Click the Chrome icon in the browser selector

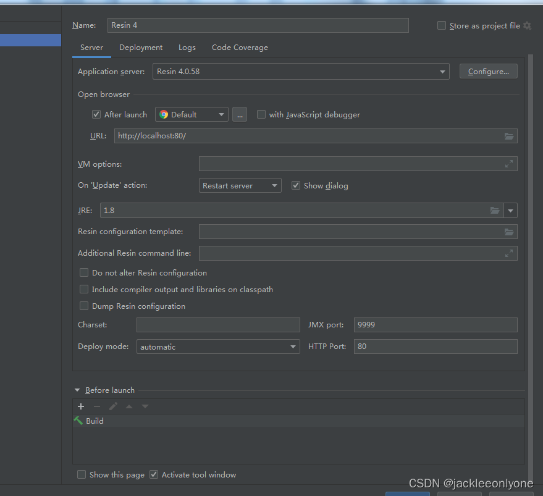[164, 114]
